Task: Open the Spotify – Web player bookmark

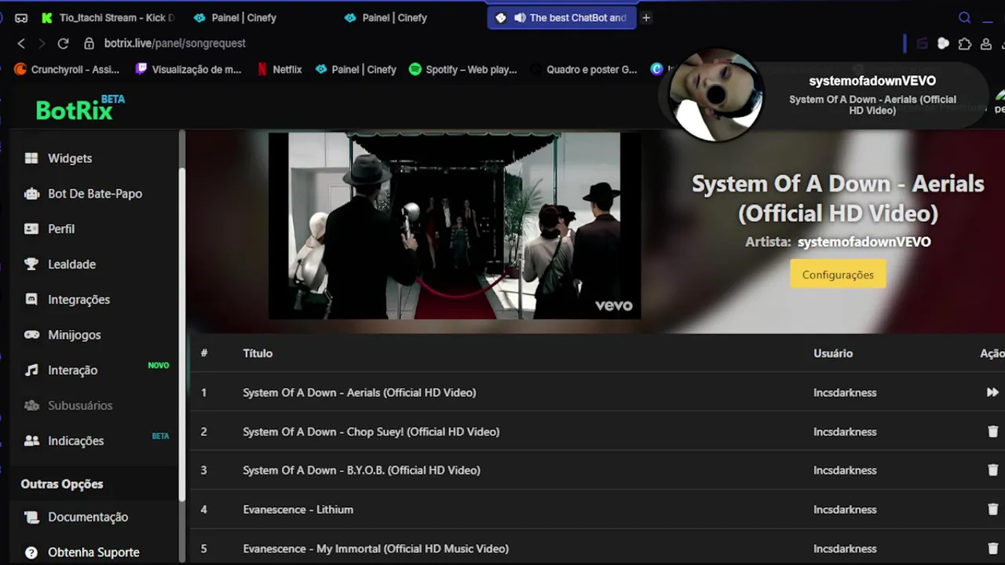Action: 463,69
